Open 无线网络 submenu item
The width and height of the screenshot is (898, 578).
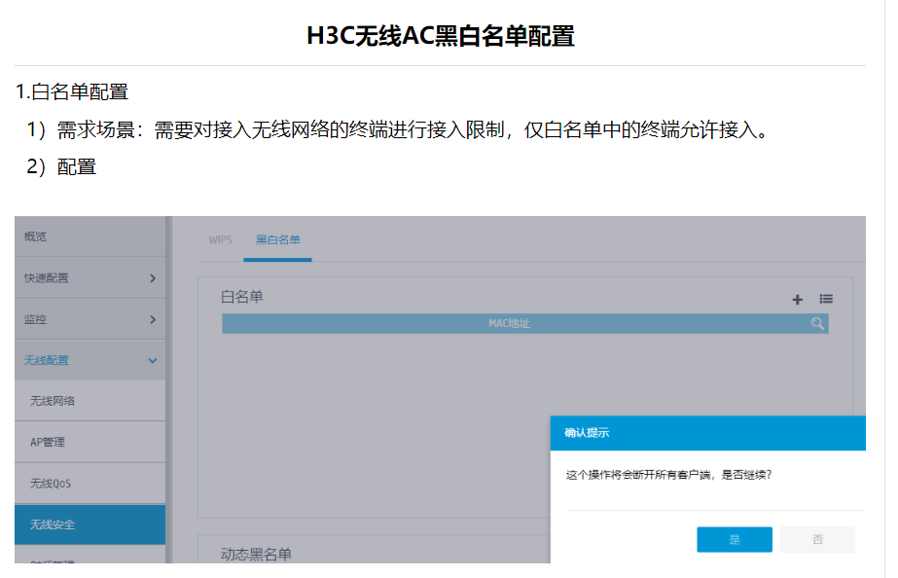click(90, 401)
